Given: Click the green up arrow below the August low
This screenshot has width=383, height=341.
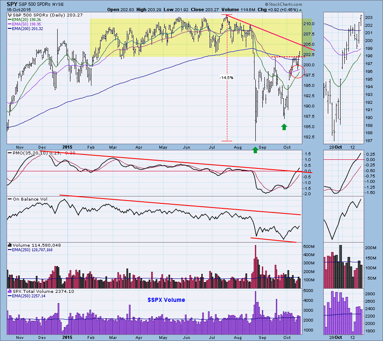Looking at the screenshot, I should pos(255,150).
